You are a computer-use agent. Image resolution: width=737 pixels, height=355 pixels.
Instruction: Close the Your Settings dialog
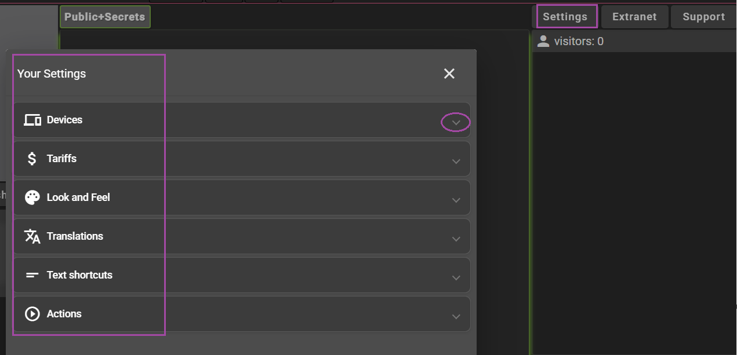(x=449, y=74)
